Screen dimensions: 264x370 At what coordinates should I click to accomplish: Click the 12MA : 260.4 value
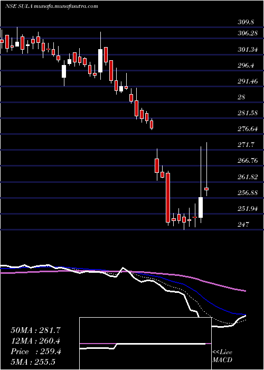[x=36, y=341]
